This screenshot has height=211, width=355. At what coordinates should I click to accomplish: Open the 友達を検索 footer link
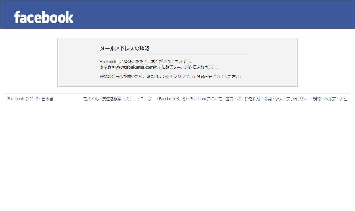click(112, 99)
